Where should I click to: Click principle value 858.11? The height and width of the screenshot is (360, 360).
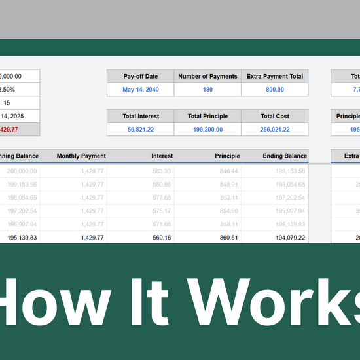point(228,225)
